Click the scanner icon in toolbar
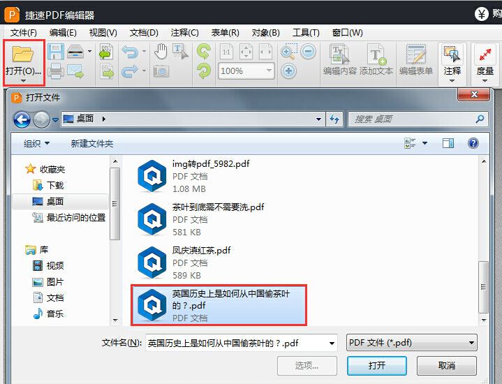502x384 pixels. [x=75, y=52]
